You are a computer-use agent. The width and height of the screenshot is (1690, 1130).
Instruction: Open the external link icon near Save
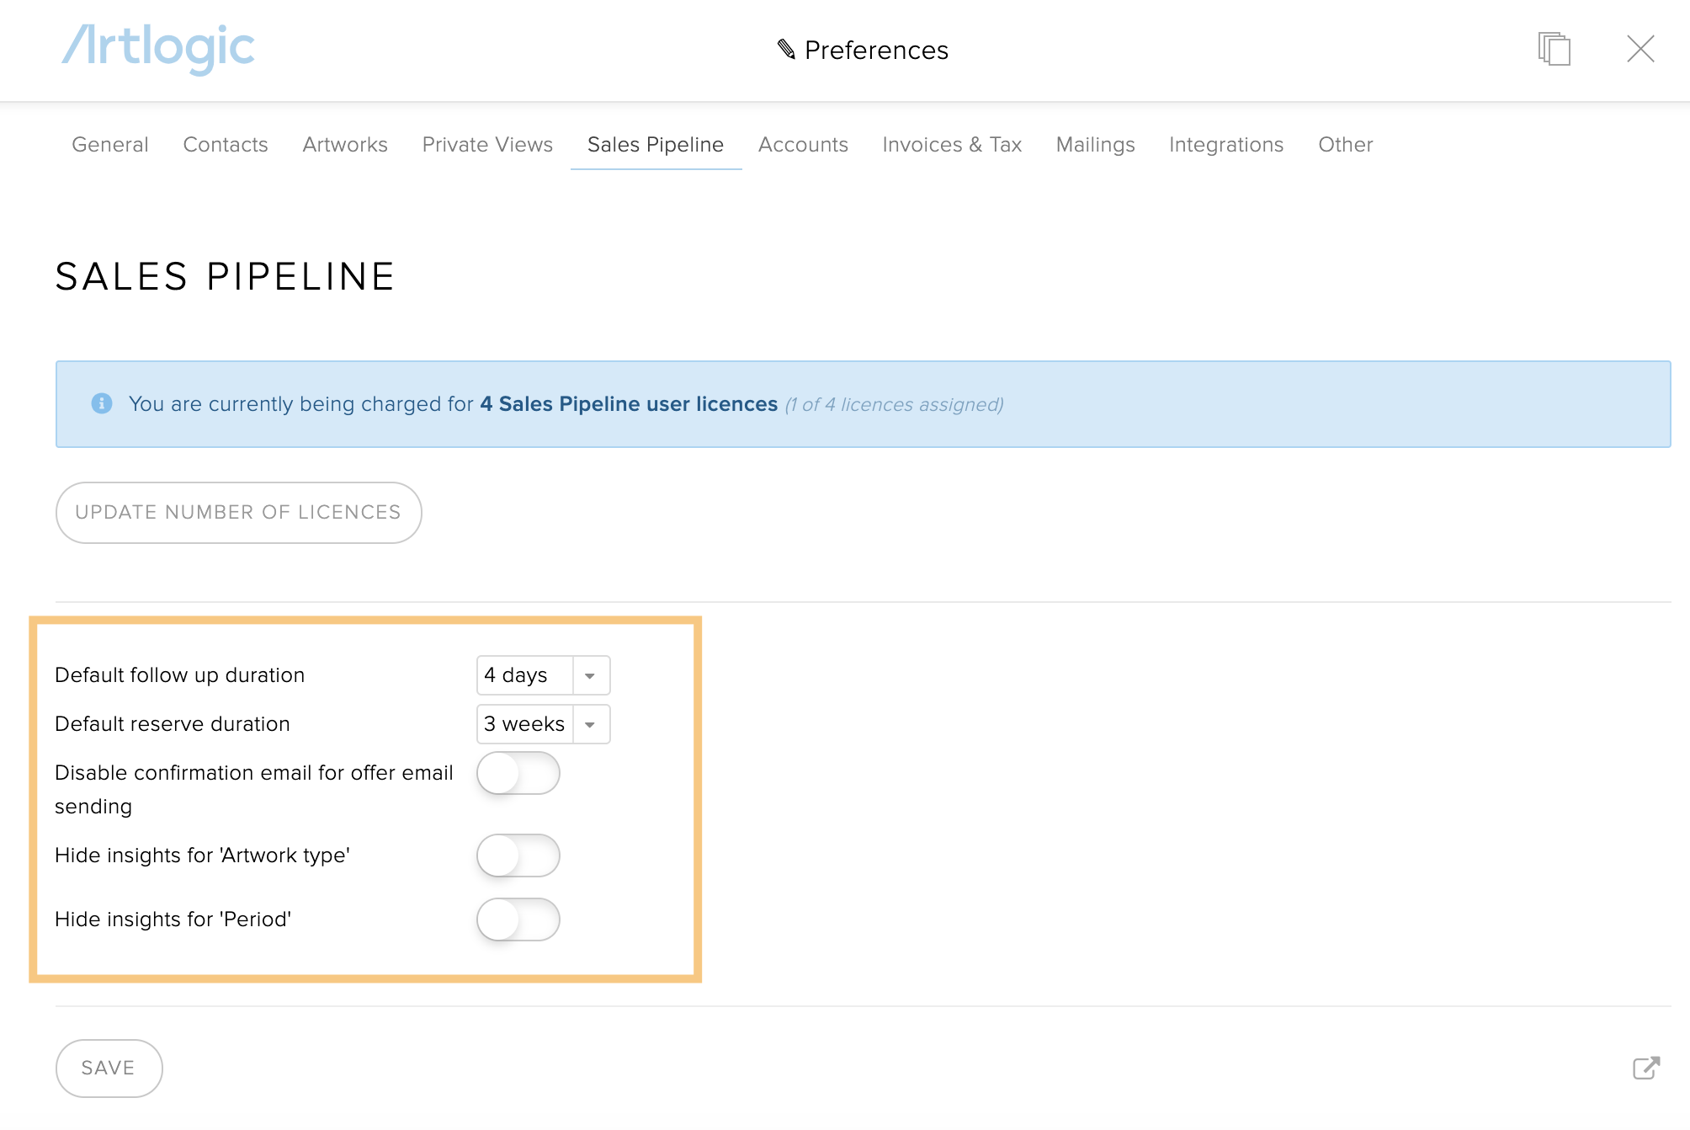click(x=1646, y=1068)
